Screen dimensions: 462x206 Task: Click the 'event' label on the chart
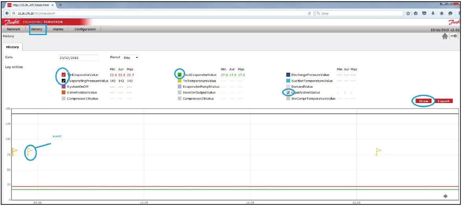tap(57, 136)
